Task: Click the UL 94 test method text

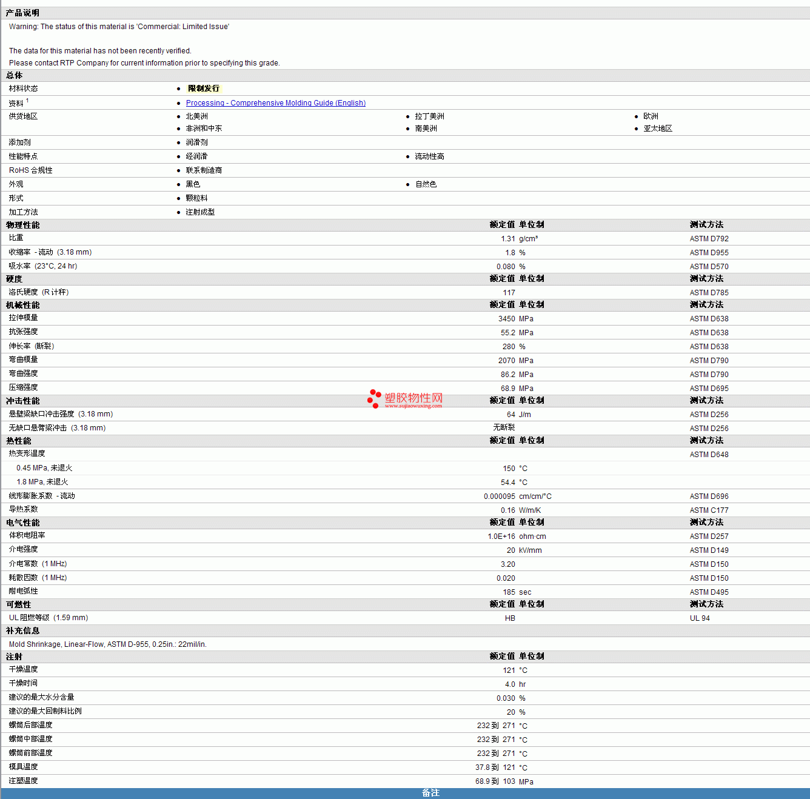Action: pos(699,618)
